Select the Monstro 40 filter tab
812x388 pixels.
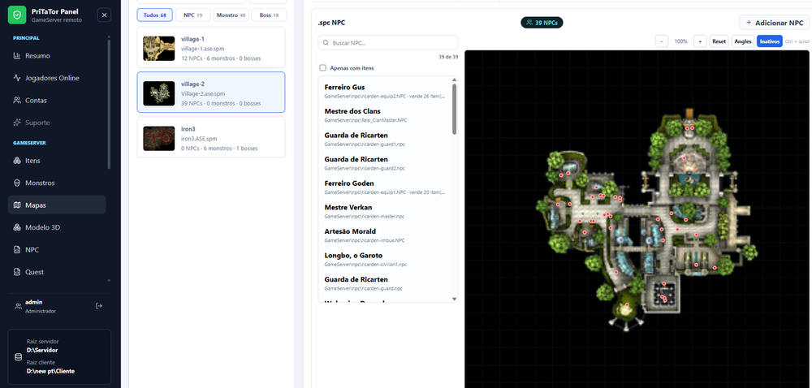click(x=231, y=15)
